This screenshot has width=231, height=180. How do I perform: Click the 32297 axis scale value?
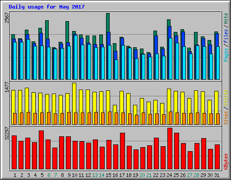7,133
